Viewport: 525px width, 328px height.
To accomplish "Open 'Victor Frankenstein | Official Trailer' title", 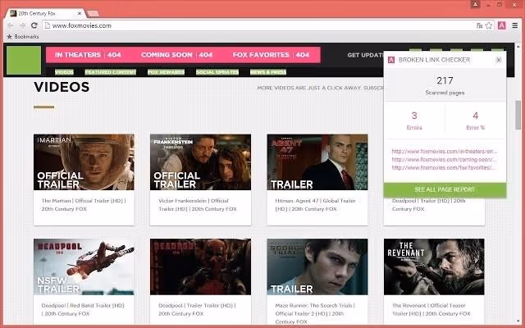I will pyautogui.click(x=198, y=205).
